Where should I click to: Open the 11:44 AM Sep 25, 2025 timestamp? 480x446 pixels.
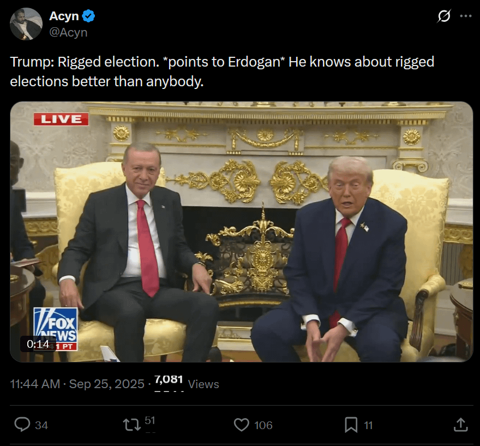click(x=77, y=384)
